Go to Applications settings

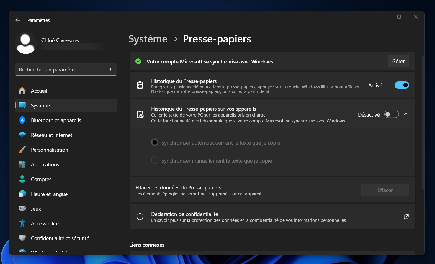point(45,164)
